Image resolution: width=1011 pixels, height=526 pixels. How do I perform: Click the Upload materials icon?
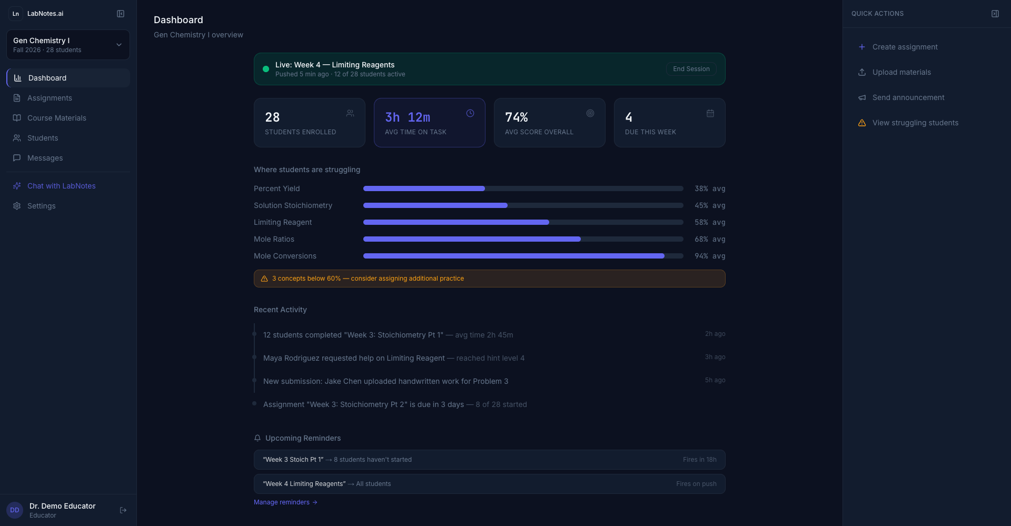pos(862,72)
